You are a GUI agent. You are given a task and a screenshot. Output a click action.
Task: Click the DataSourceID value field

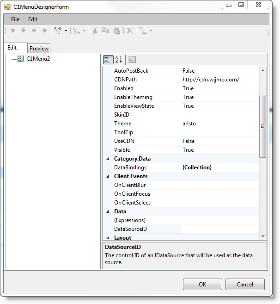(220, 229)
